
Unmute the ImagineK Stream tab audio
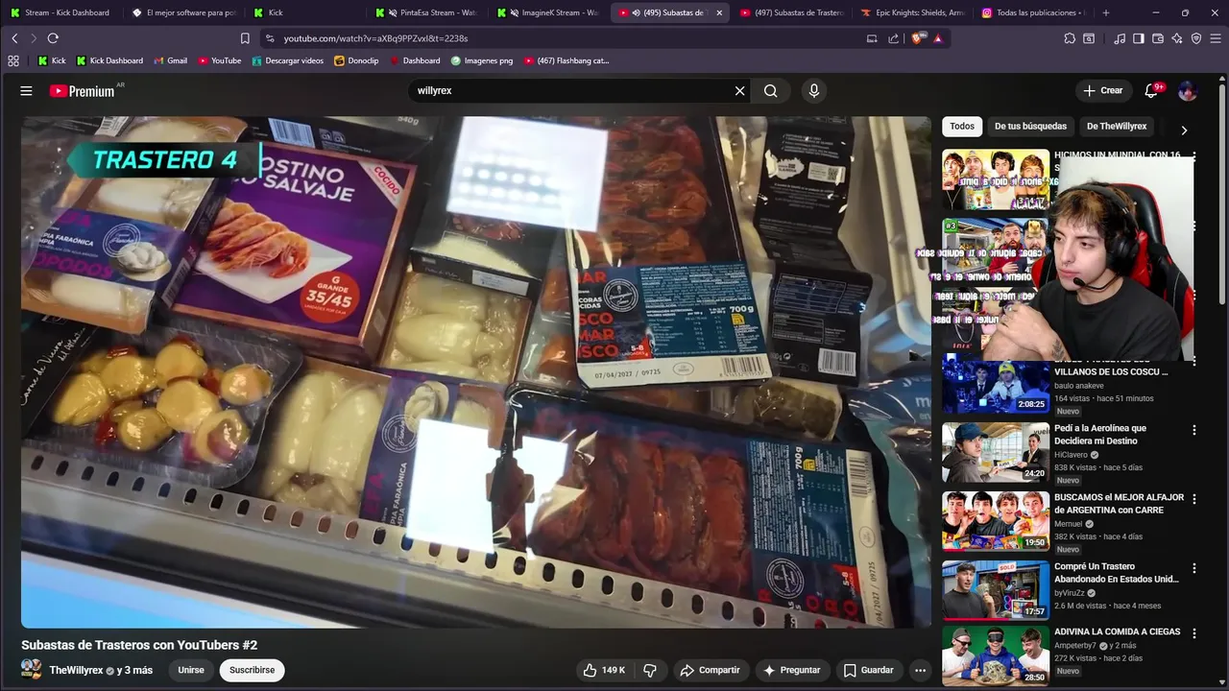tap(516, 12)
